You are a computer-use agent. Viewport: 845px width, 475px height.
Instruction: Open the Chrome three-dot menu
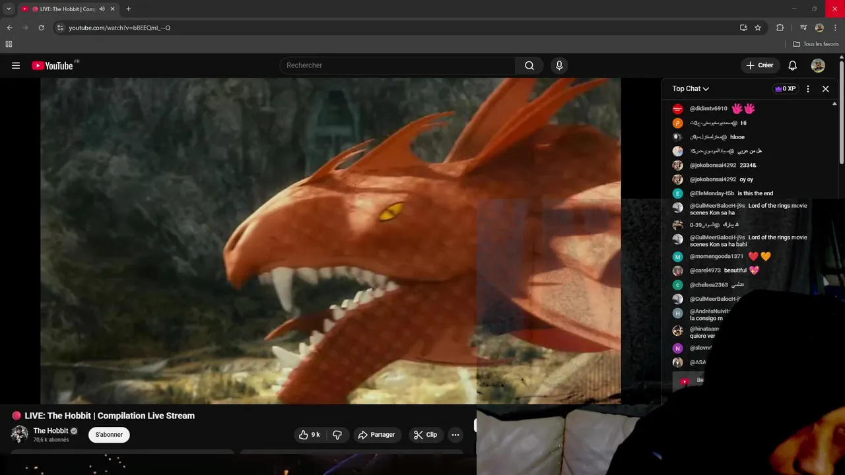(x=835, y=28)
